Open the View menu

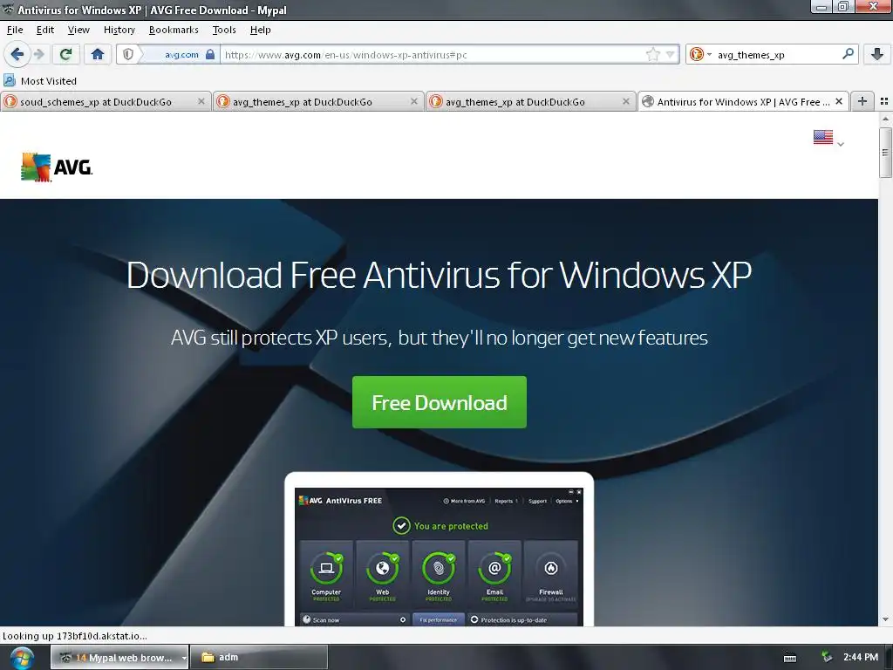tap(78, 30)
